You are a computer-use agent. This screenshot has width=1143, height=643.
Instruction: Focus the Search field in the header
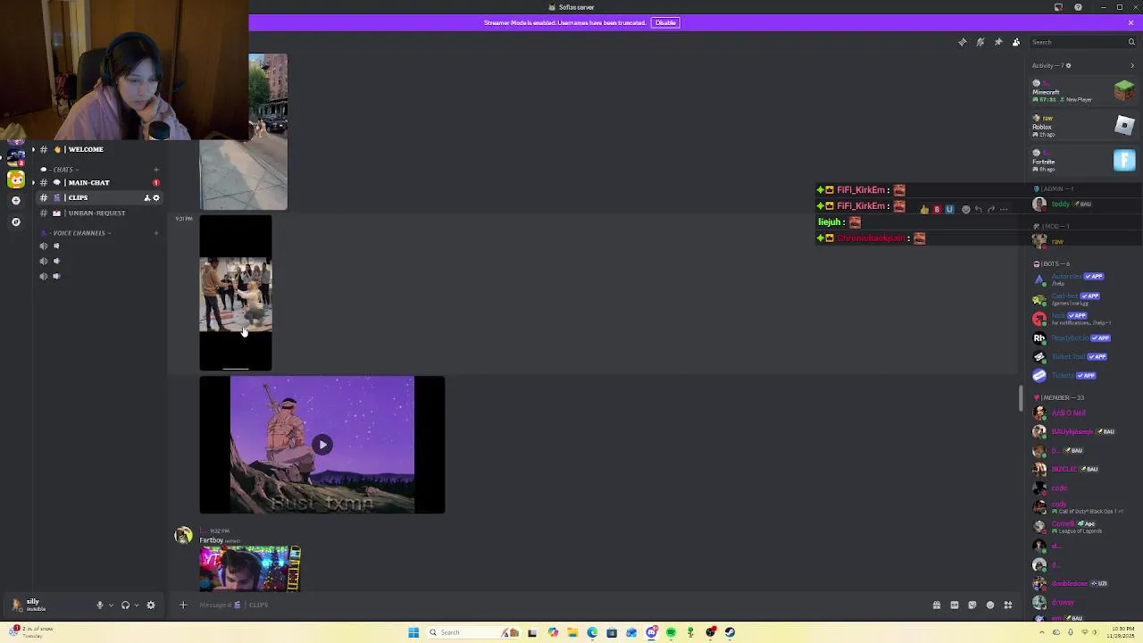1082,42
